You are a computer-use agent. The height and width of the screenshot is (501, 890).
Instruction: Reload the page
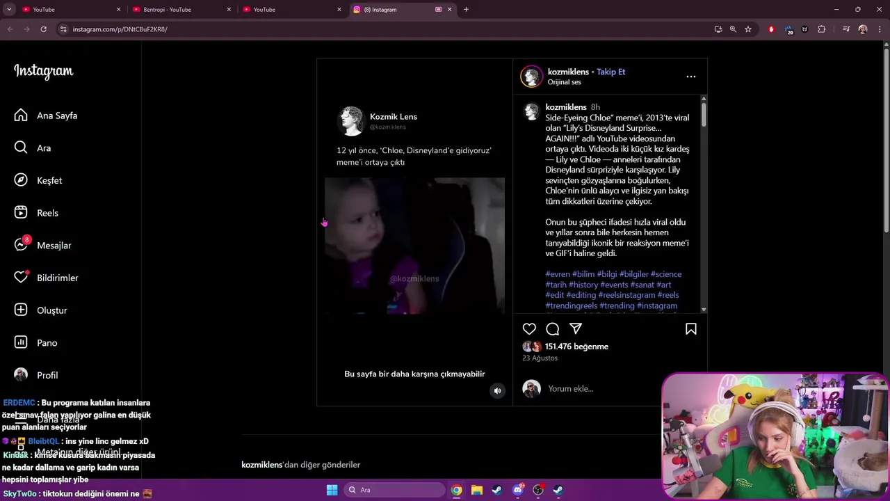click(43, 29)
